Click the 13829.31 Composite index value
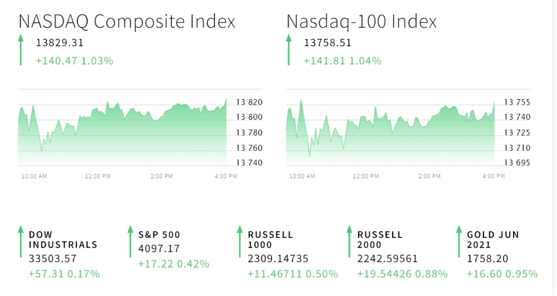This screenshot has height=296, width=557. tap(60, 43)
